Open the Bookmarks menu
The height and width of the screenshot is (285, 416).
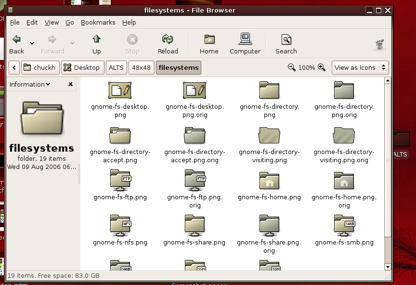[98, 23]
